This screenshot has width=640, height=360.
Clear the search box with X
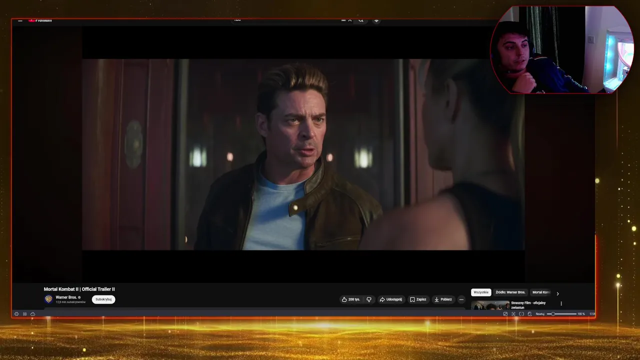[x=349, y=20]
